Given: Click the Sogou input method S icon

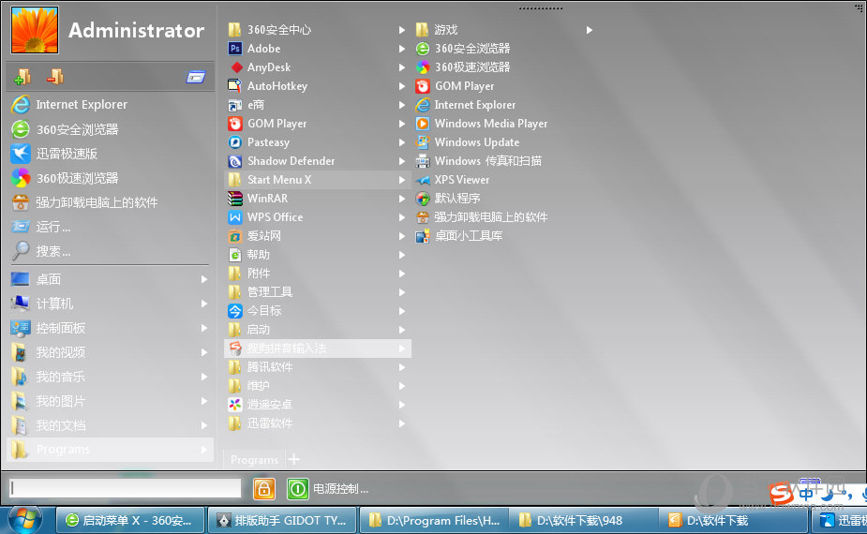Looking at the screenshot, I should [x=782, y=494].
